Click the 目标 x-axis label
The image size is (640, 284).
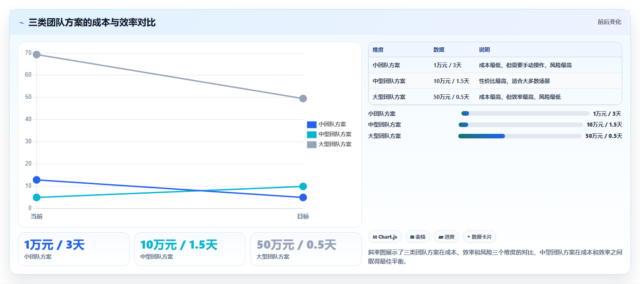[x=303, y=216]
